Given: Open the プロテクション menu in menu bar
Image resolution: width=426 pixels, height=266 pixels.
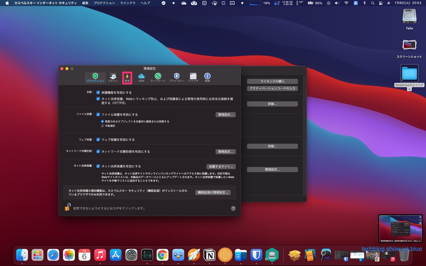Looking at the screenshot, I should [x=104, y=3].
